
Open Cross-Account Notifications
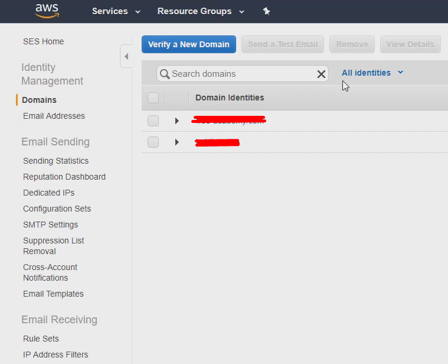[50, 272]
